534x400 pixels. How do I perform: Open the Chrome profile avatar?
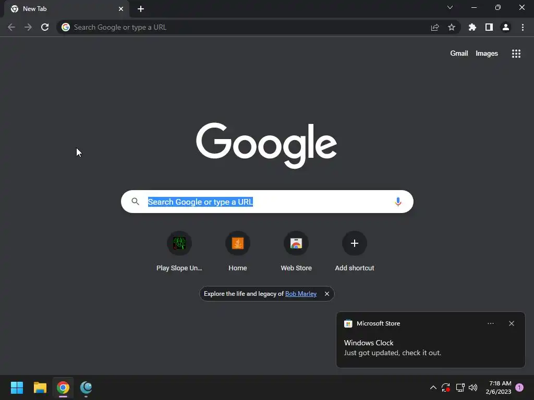(506, 27)
